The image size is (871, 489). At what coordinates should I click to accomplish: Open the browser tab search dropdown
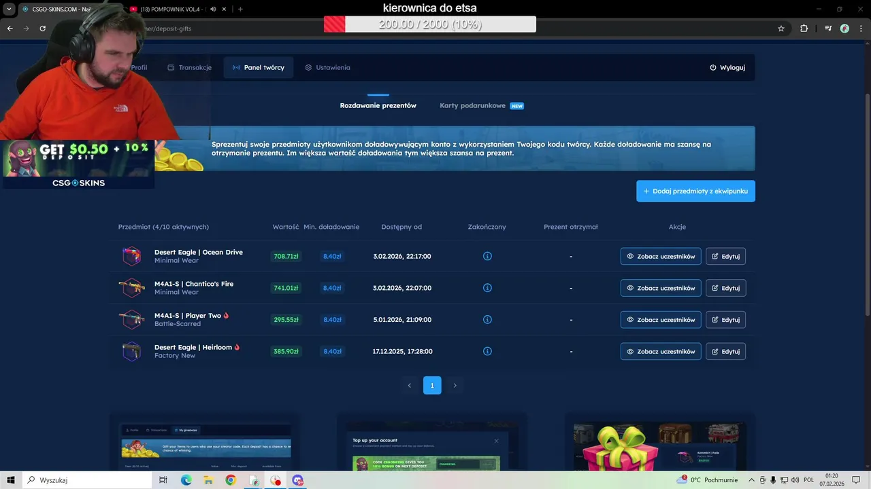(9, 9)
